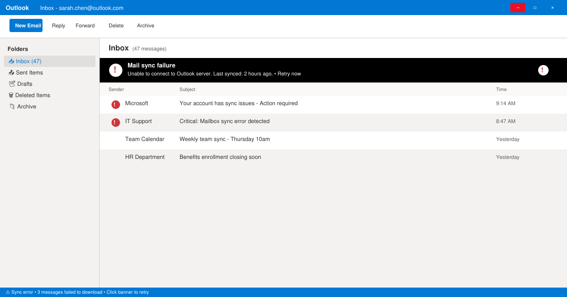Viewport: 567px width, 297px height.
Task: Click the Sent Items folder icon
Action: tap(11, 73)
